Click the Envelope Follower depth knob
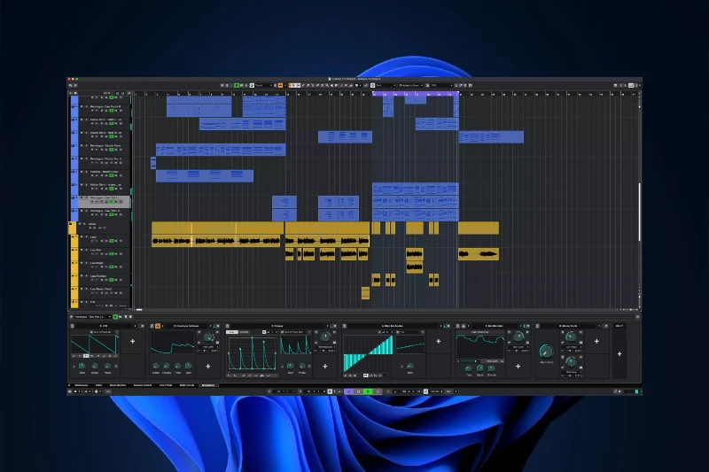Image resolution: width=709 pixels, height=472 pixels. pos(208,337)
